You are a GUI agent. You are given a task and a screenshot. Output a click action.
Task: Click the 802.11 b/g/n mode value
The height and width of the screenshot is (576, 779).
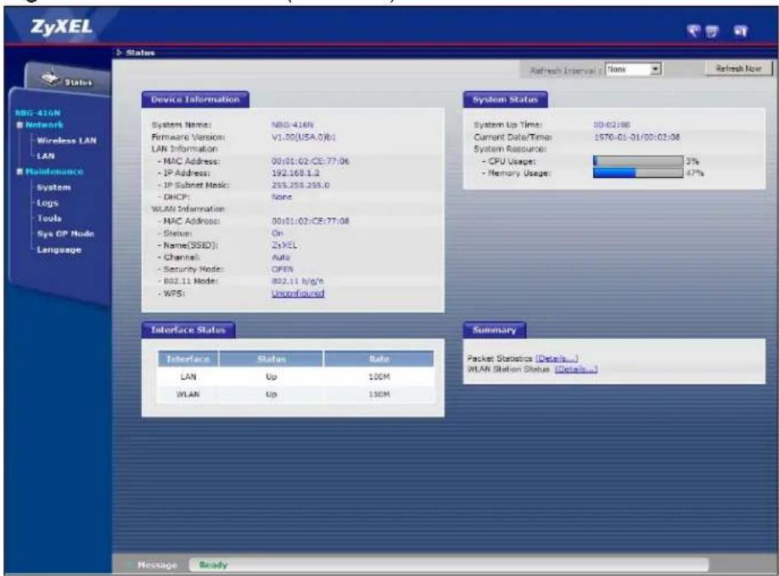297,281
